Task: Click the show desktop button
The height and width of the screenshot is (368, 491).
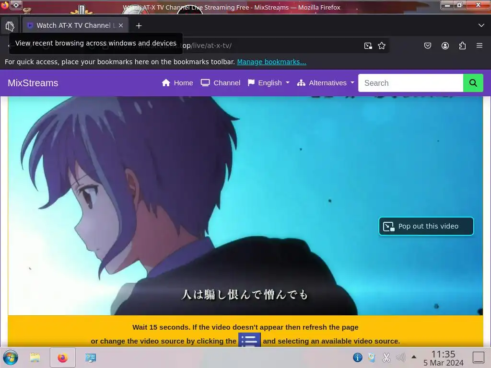Action: (479, 357)
